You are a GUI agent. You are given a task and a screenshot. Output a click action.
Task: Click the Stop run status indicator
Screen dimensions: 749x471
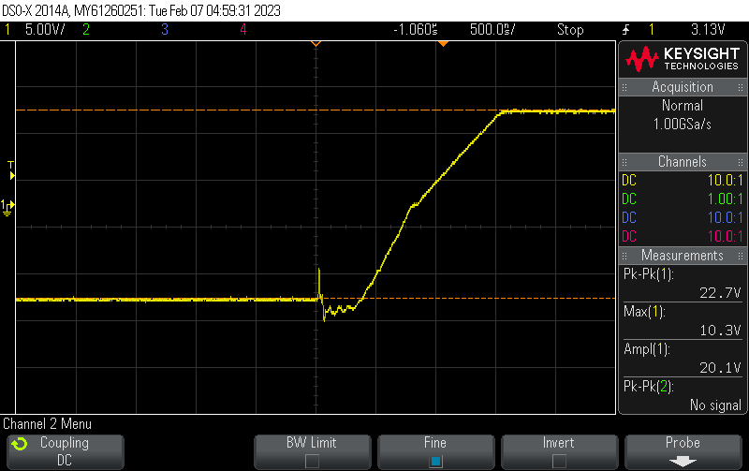pyautogui.click(x=569, y=29)
